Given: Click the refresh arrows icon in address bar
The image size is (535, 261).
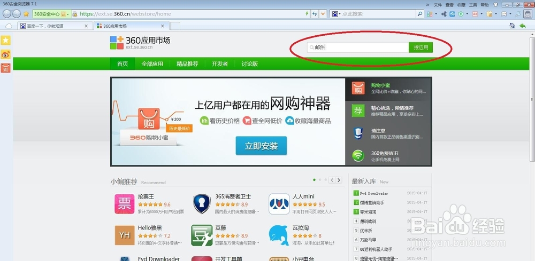Looking at the screenshot, I should (x=315, y=14).
